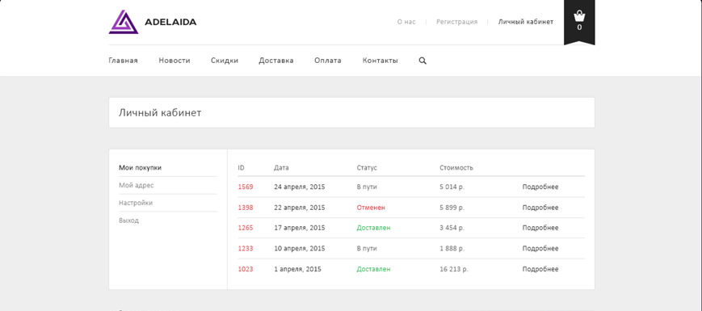Open the О нас link
Image resolution: width=702 pixels, height=311 pixels.
click(x=406, y=22)
